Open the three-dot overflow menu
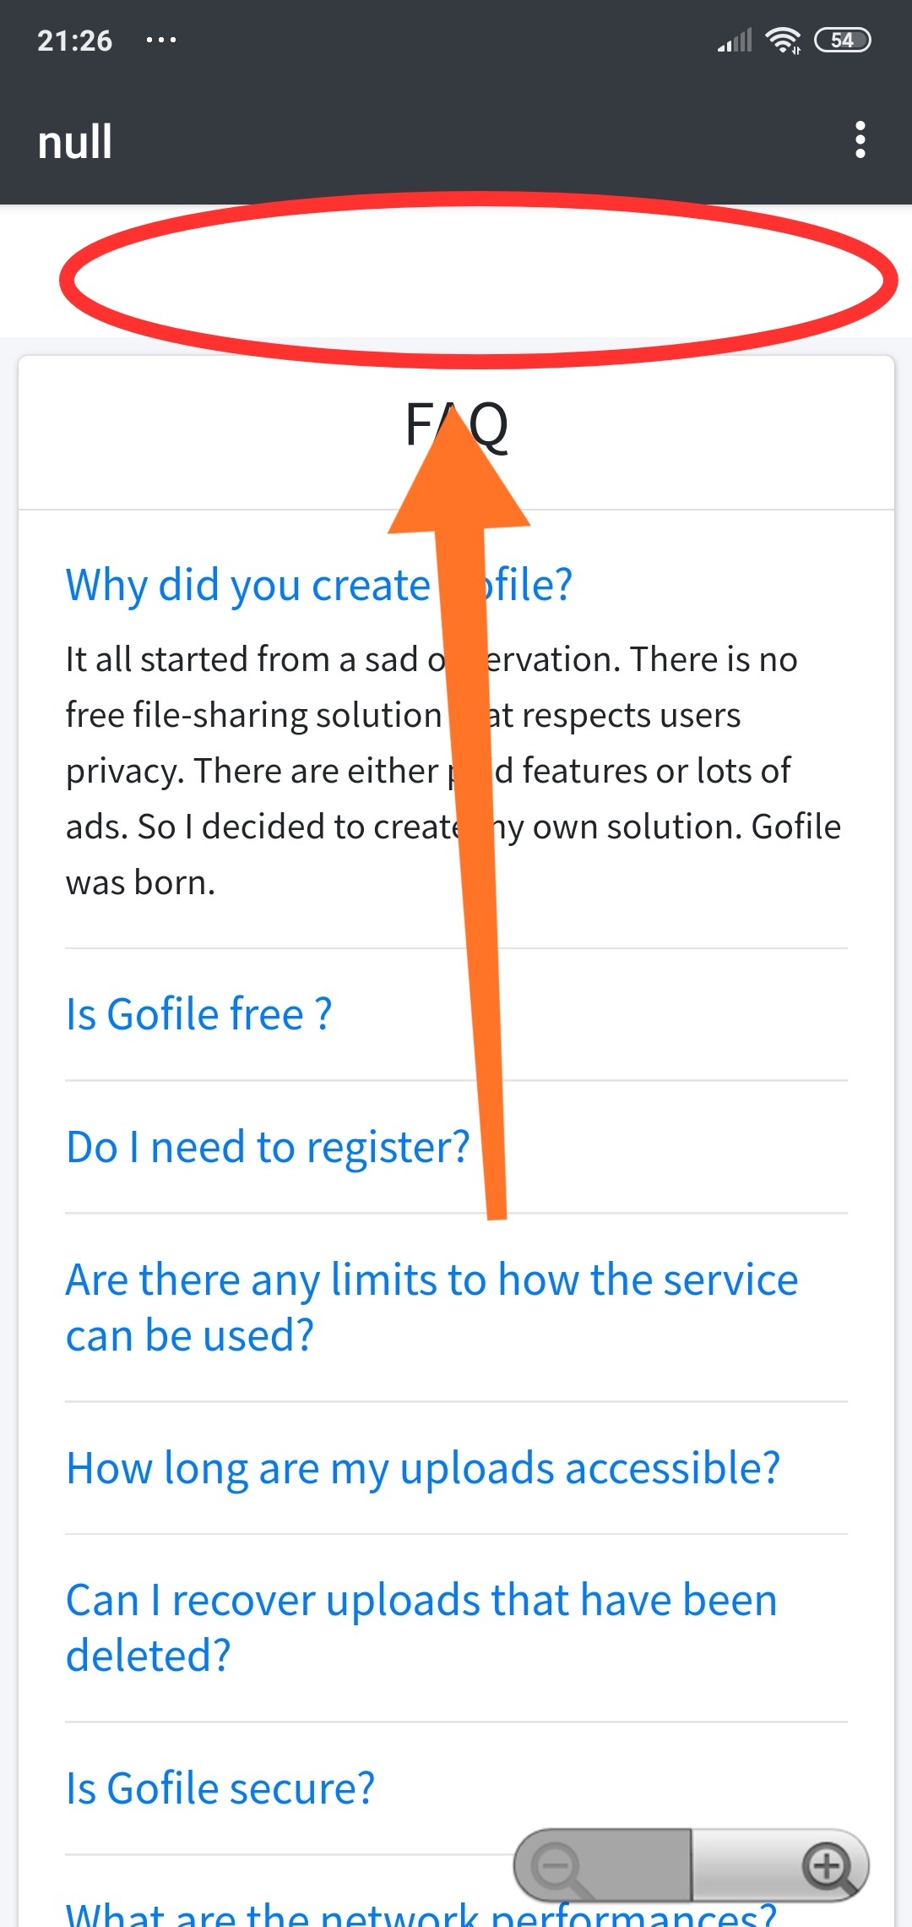The image size is (912, 1927). (x=860, y=139)
